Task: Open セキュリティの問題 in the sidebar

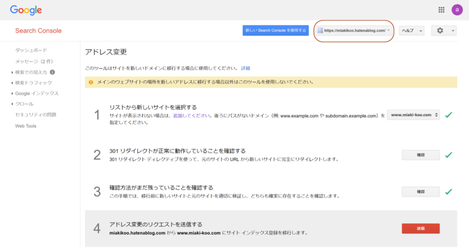Action: click(36, 114)
